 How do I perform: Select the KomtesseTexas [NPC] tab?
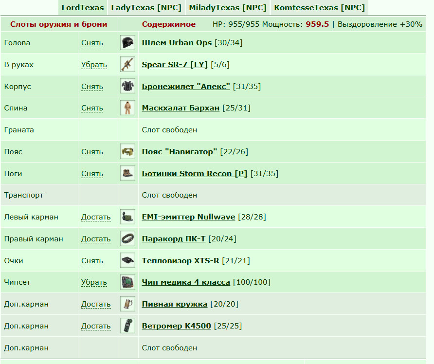click(319, 7)
